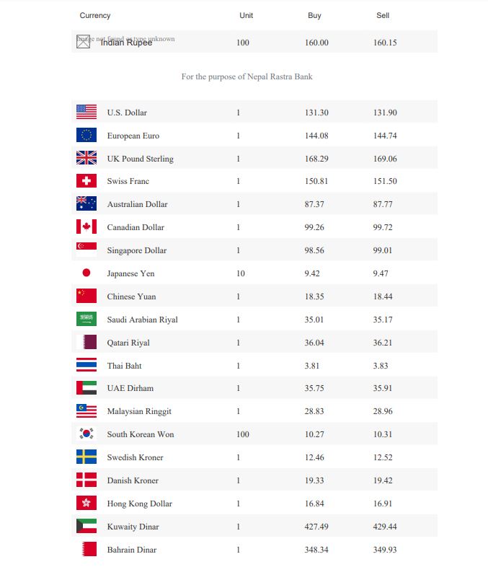Viewport: 488px width, 580px height.
Task: Click the U.S. Dollar flag icon
Action: 86,112
